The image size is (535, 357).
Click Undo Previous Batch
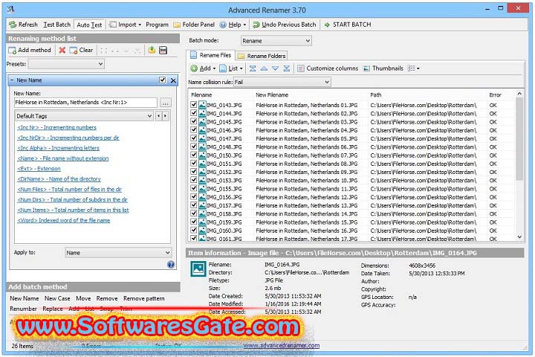[284, 25]
